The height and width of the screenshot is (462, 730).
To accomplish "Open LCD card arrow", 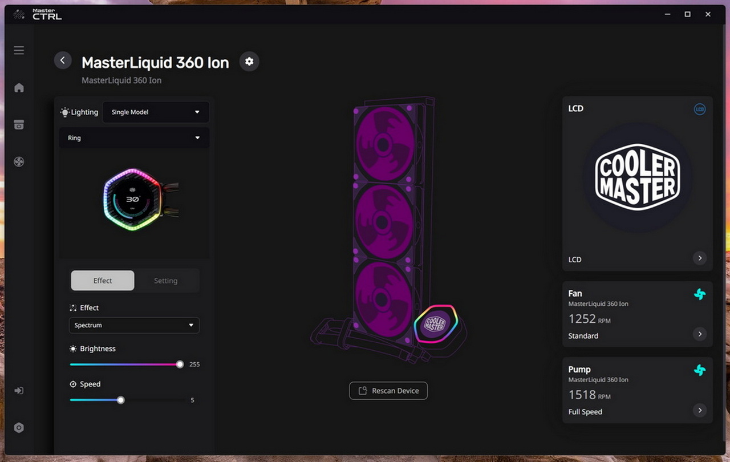I will [x=700, y=258].
